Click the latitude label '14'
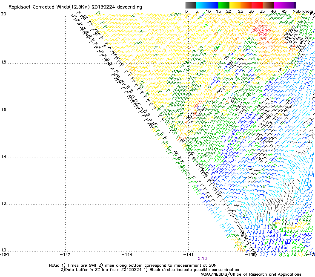This screenshot has height=277, width=315. (3, 157)
